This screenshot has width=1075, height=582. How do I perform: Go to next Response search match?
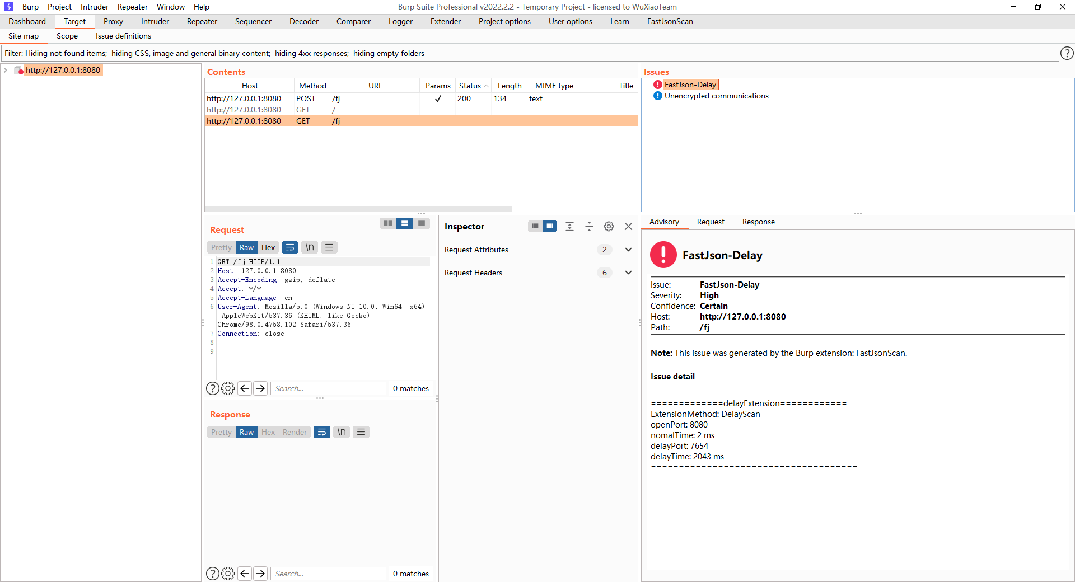tap(260, 574)
